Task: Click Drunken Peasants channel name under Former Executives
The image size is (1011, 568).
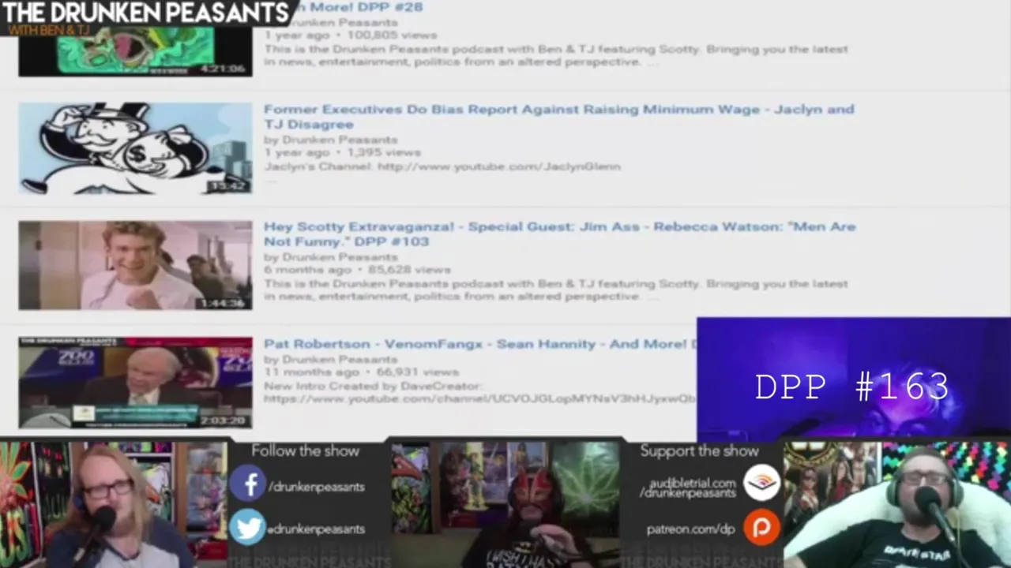Action: (x=340, y=140)
